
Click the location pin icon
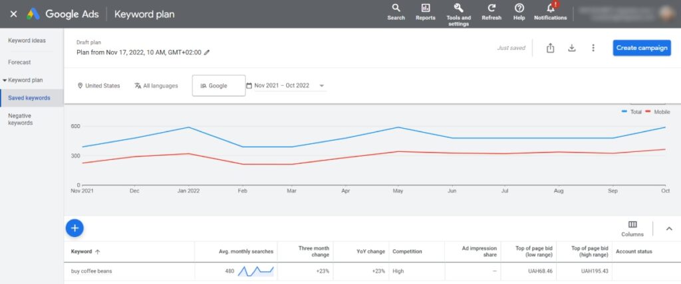pos(80,86)
